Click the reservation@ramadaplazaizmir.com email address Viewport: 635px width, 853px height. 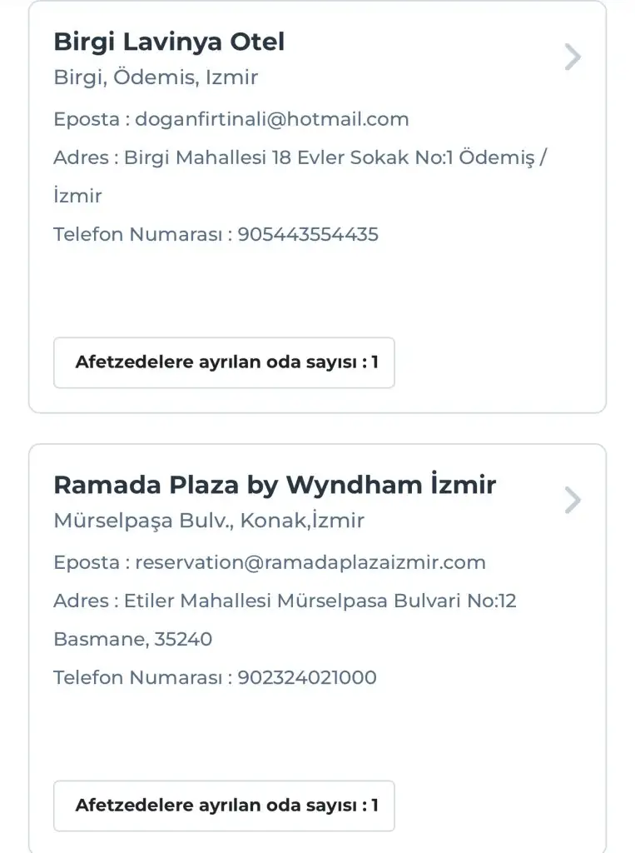(x=310, y=562)
